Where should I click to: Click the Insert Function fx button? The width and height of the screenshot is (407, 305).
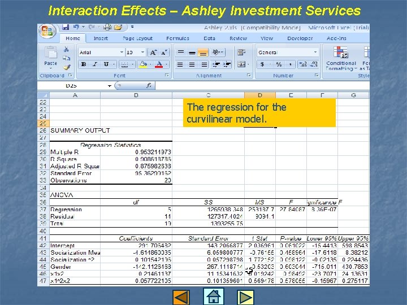point(149,86)
